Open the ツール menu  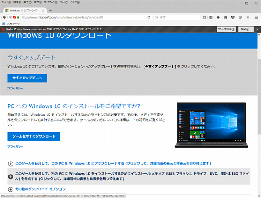pos(64,3)
